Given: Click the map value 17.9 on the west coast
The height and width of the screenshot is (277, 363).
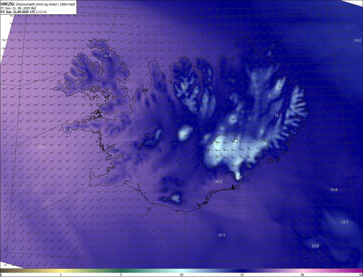Looking at the screenshot, I should point(67,130).
